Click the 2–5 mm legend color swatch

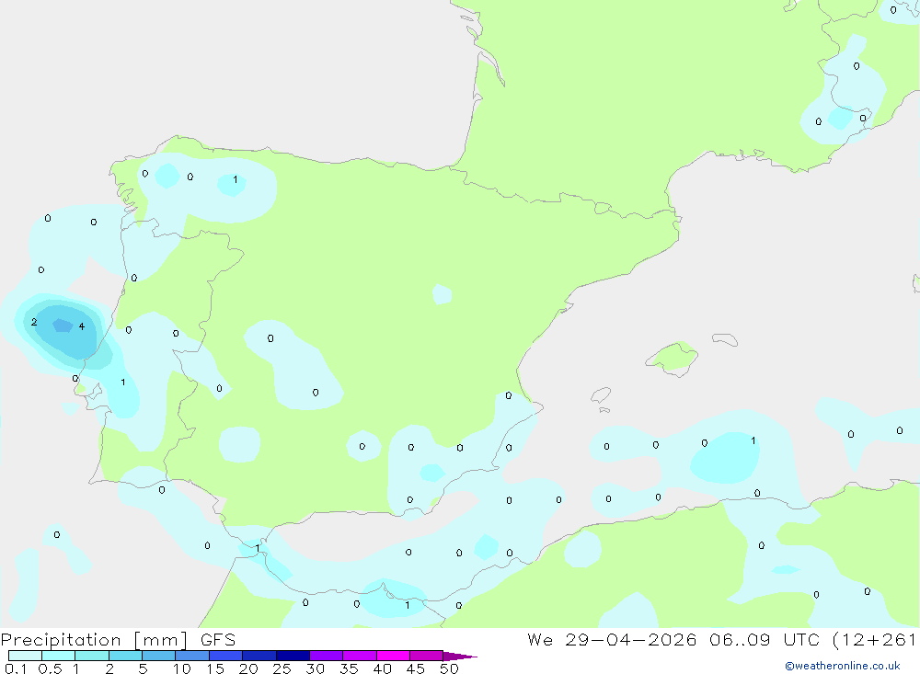125,656
